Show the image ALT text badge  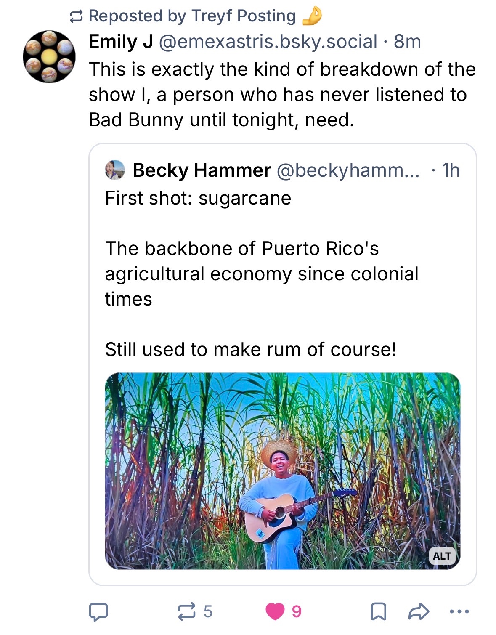click(442, 556)
